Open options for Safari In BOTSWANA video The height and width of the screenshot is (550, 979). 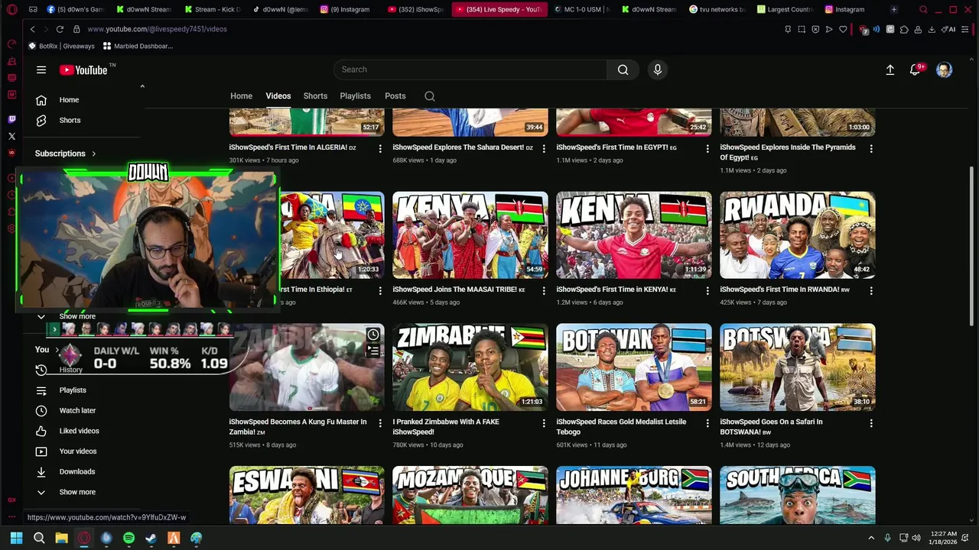pyautogui.click(x=871, y=422)
